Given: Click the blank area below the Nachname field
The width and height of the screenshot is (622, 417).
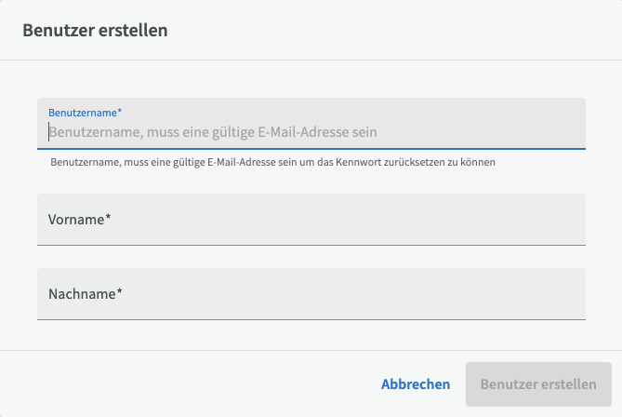Looking at the screenshot, I should (311, 333).
